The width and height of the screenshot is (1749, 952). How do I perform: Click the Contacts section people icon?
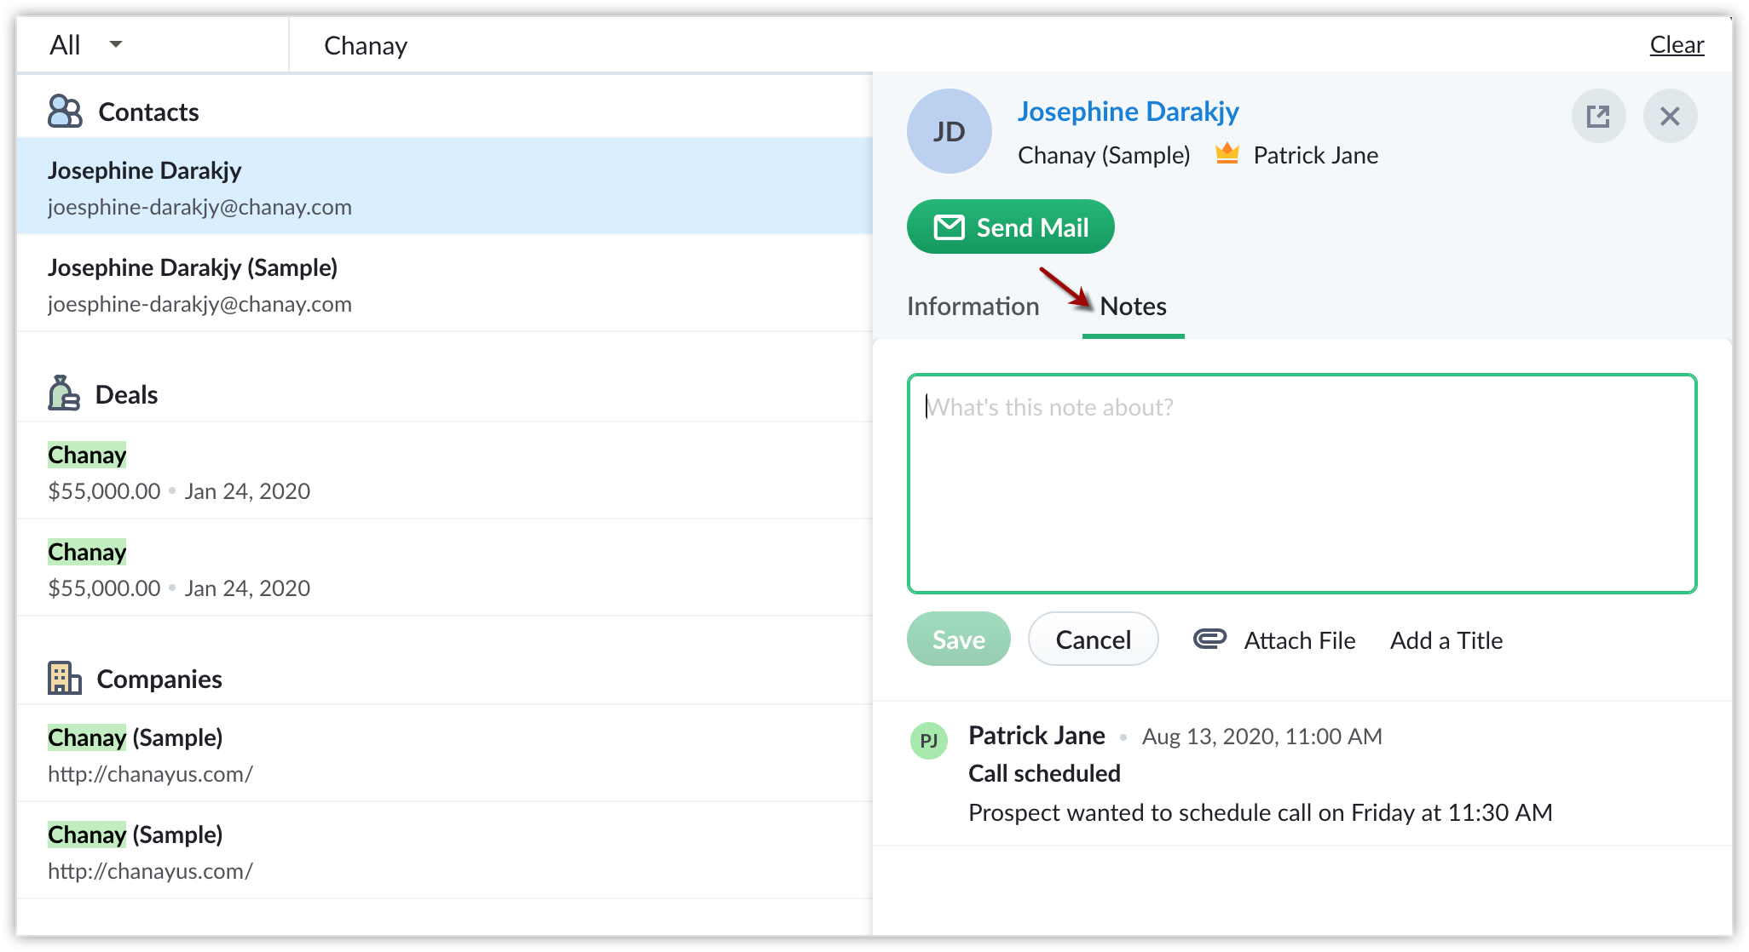pyautogui.click(x=65, y=112)
